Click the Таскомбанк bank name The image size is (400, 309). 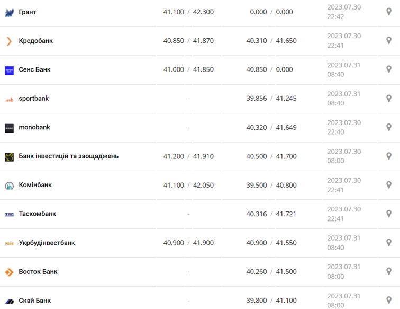37,214
